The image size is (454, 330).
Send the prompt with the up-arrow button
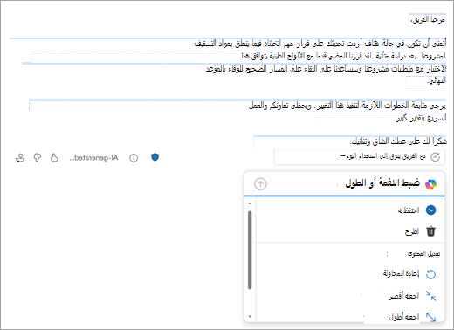(x=260, y=184)
